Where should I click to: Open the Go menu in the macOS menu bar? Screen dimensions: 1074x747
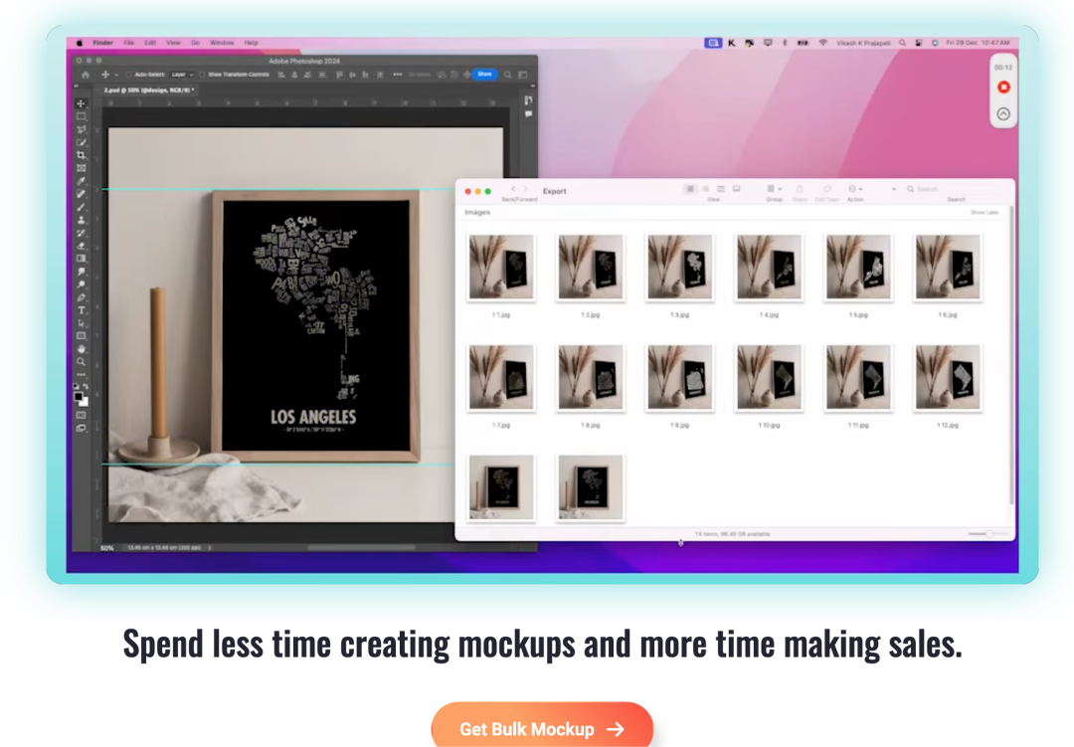tap(195, 43)
